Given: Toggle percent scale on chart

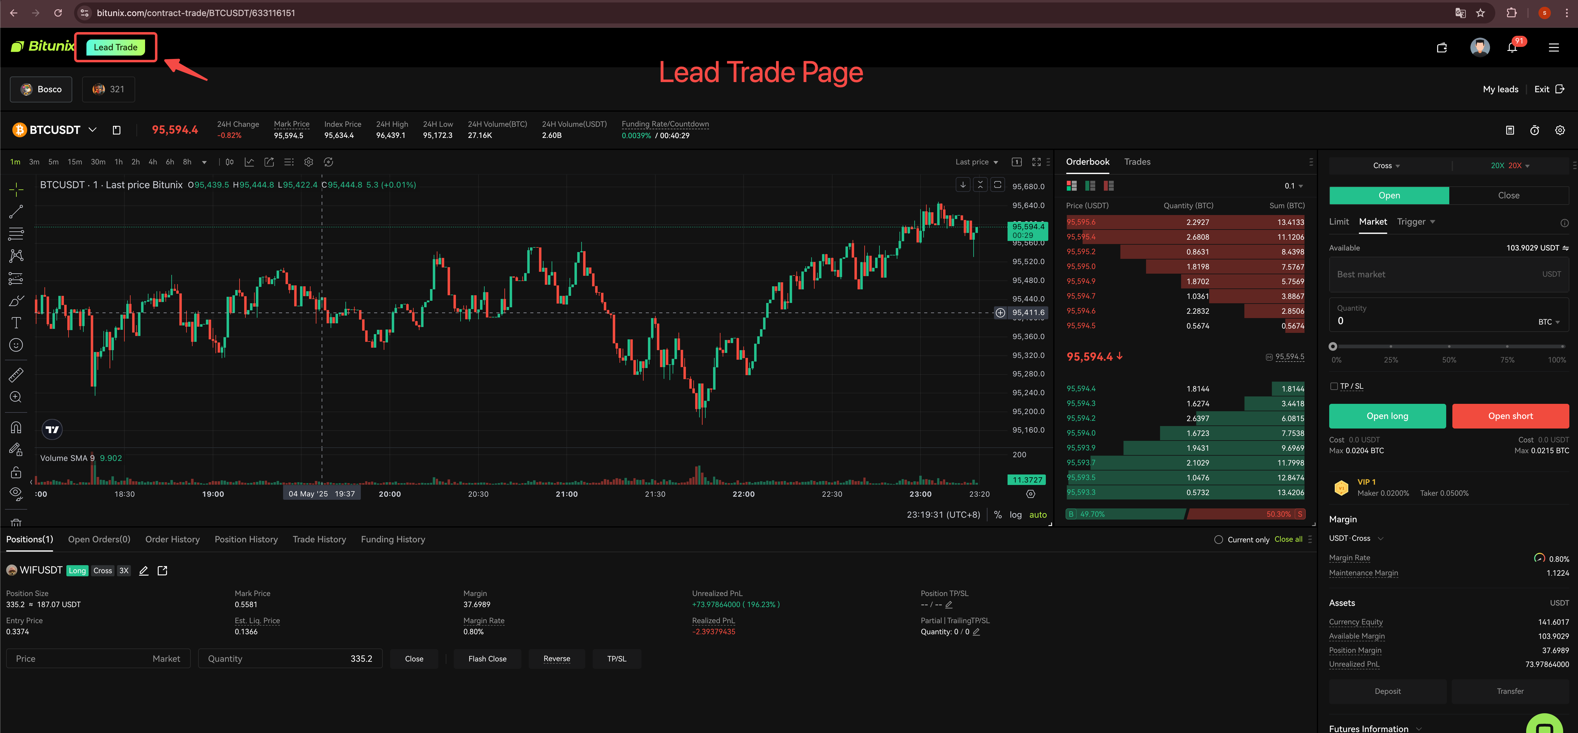Looking at the screenshot, I should coord(997,515).
